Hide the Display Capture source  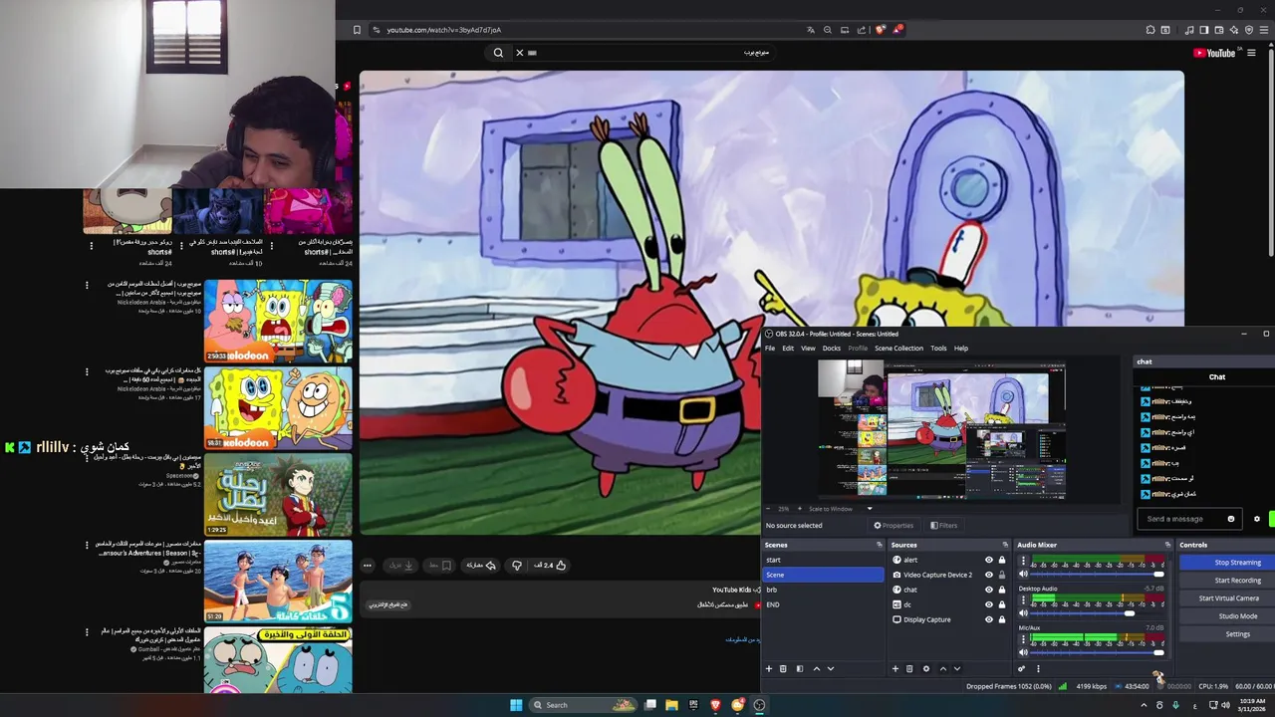tap(989, 619)
